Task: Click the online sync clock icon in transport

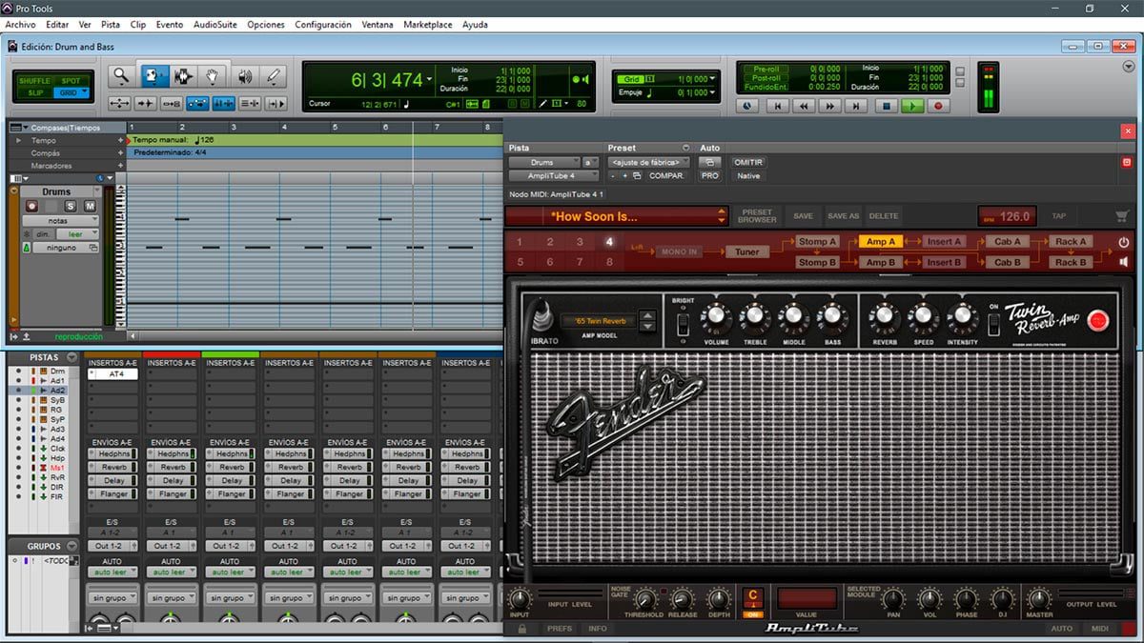Action: [x=748, y=107]
